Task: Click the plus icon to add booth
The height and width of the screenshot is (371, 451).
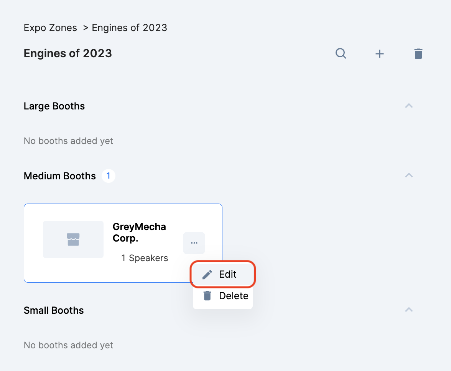Action: [x=379, y=54]
